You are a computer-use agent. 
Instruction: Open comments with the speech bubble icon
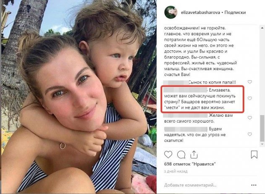pos(181,155)
